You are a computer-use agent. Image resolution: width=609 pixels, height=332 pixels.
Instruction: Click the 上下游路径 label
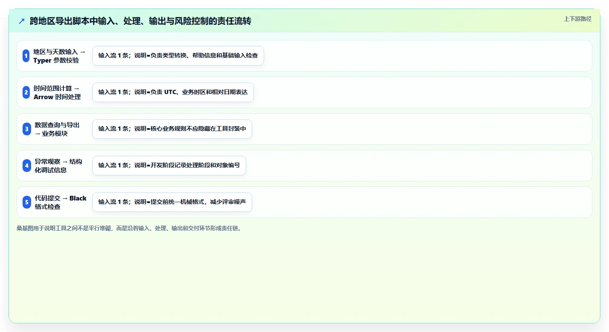(x=577, y=19)
